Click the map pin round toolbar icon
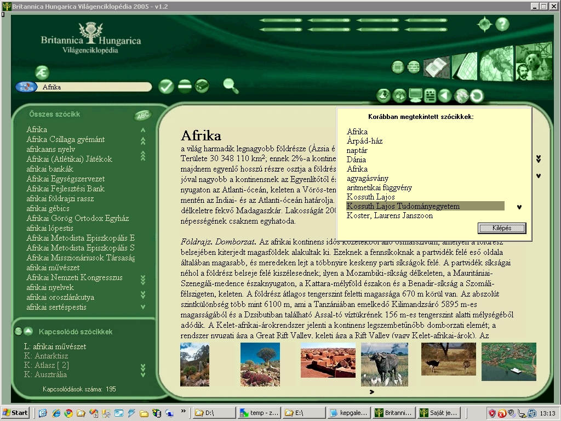Screen dimensions: 561x421 tap(383, 95)
